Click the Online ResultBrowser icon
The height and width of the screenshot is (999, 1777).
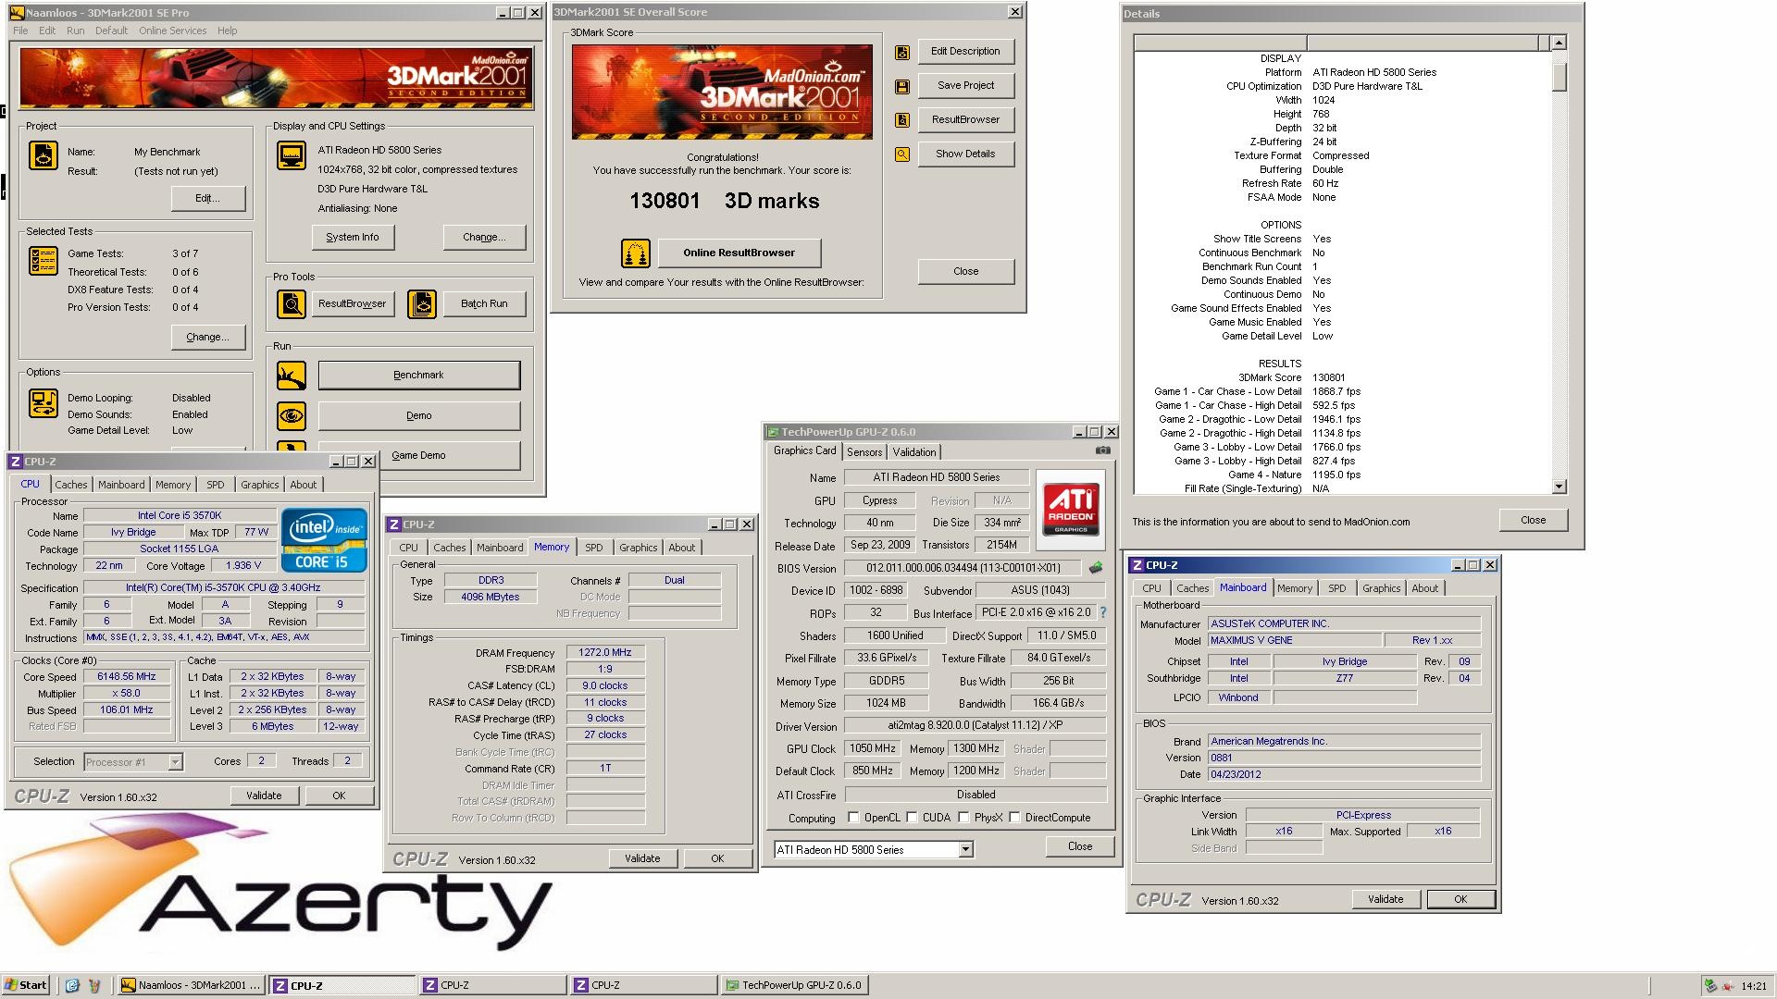(635, 253)
